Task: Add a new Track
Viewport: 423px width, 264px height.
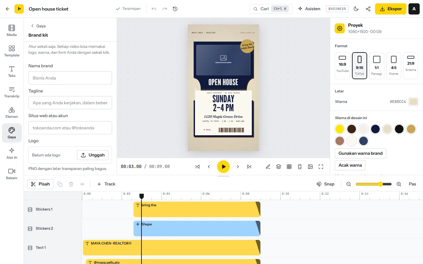Action: click(106, 184)
